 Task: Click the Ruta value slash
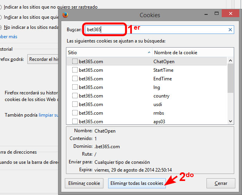[95, 154]
